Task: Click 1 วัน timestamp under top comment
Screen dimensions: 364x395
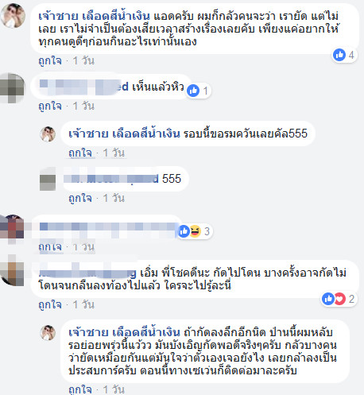Action: [83, 60]
